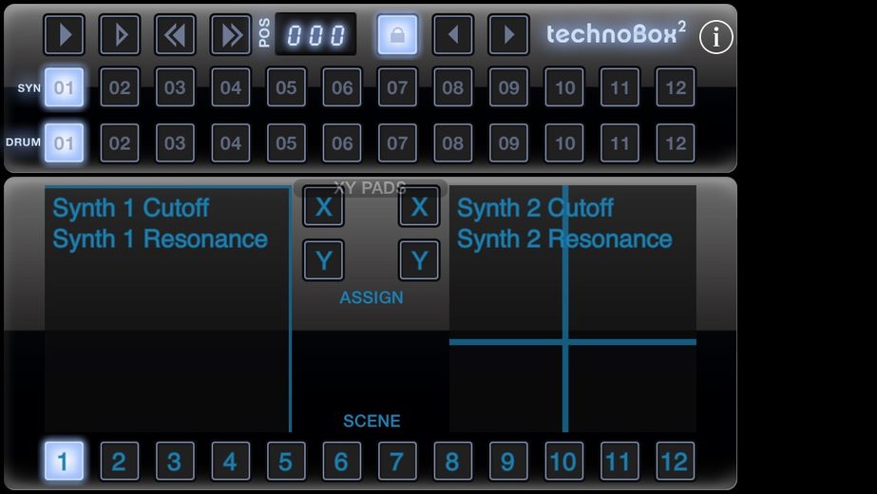Image resolution: width=877 pixels, height=494 pixels.
Task: Fast-forward song position with double-right arrows
Action: click(231, 35)
